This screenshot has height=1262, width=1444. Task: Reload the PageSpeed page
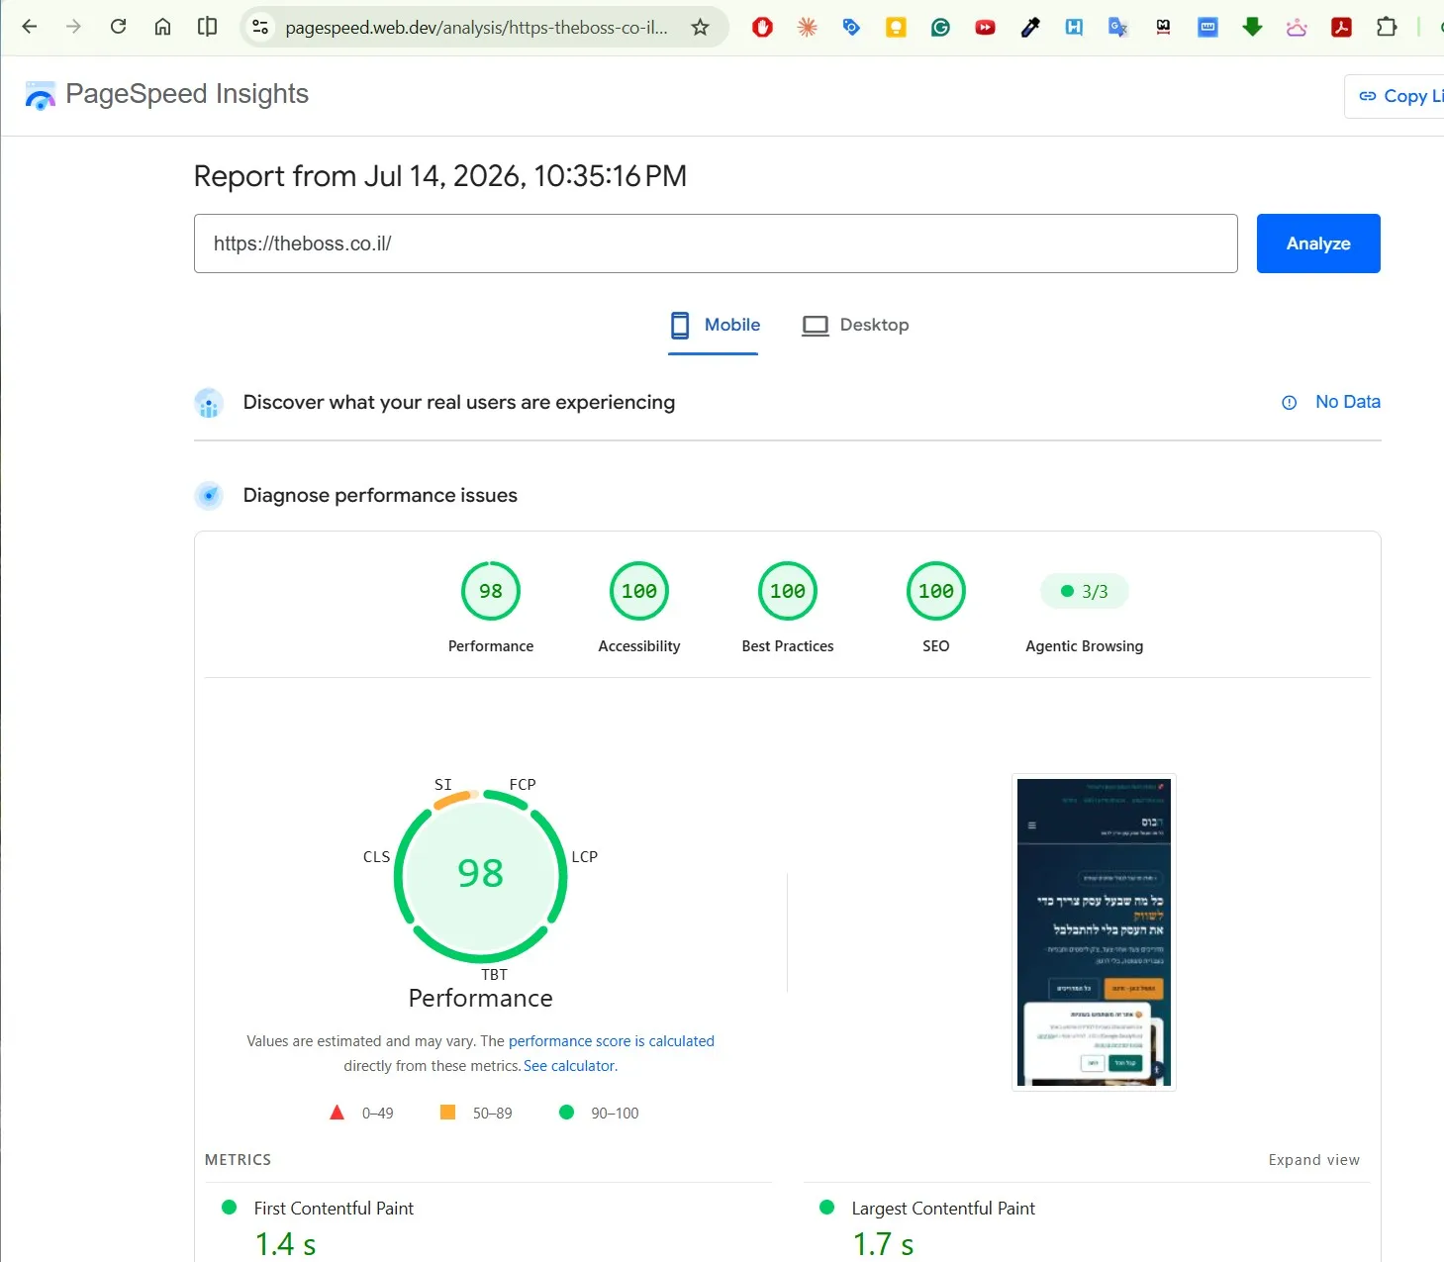118,27
